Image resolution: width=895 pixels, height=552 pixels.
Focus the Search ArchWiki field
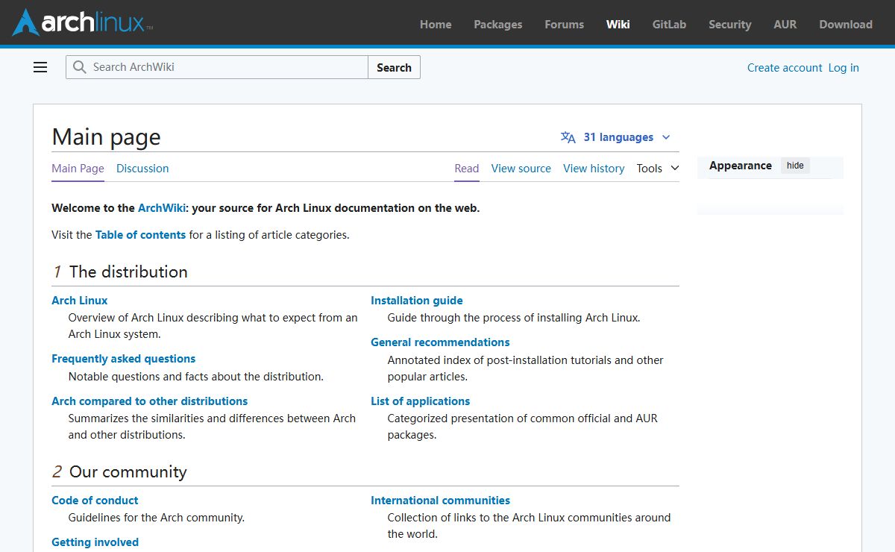[x=217, y=67]
